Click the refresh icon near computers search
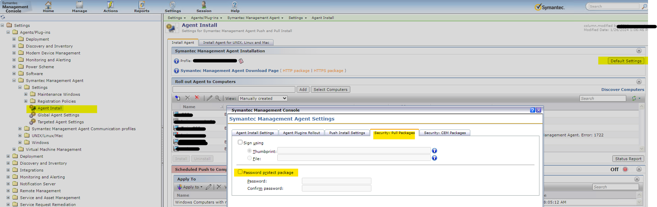This screenshot has height=207, width=657. pos(634,99)
